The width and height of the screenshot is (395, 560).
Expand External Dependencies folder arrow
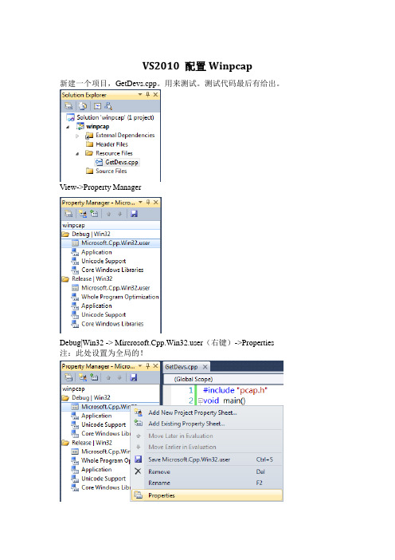point(77,136)
